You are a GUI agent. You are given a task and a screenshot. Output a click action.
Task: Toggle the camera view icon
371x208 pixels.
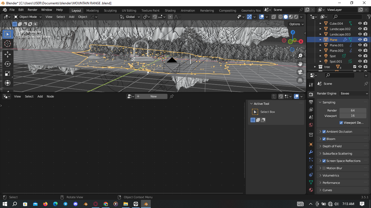300,72
